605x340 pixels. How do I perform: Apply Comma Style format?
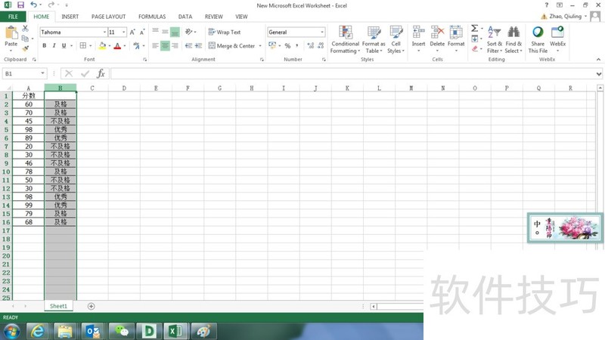(x=296, y=45)
